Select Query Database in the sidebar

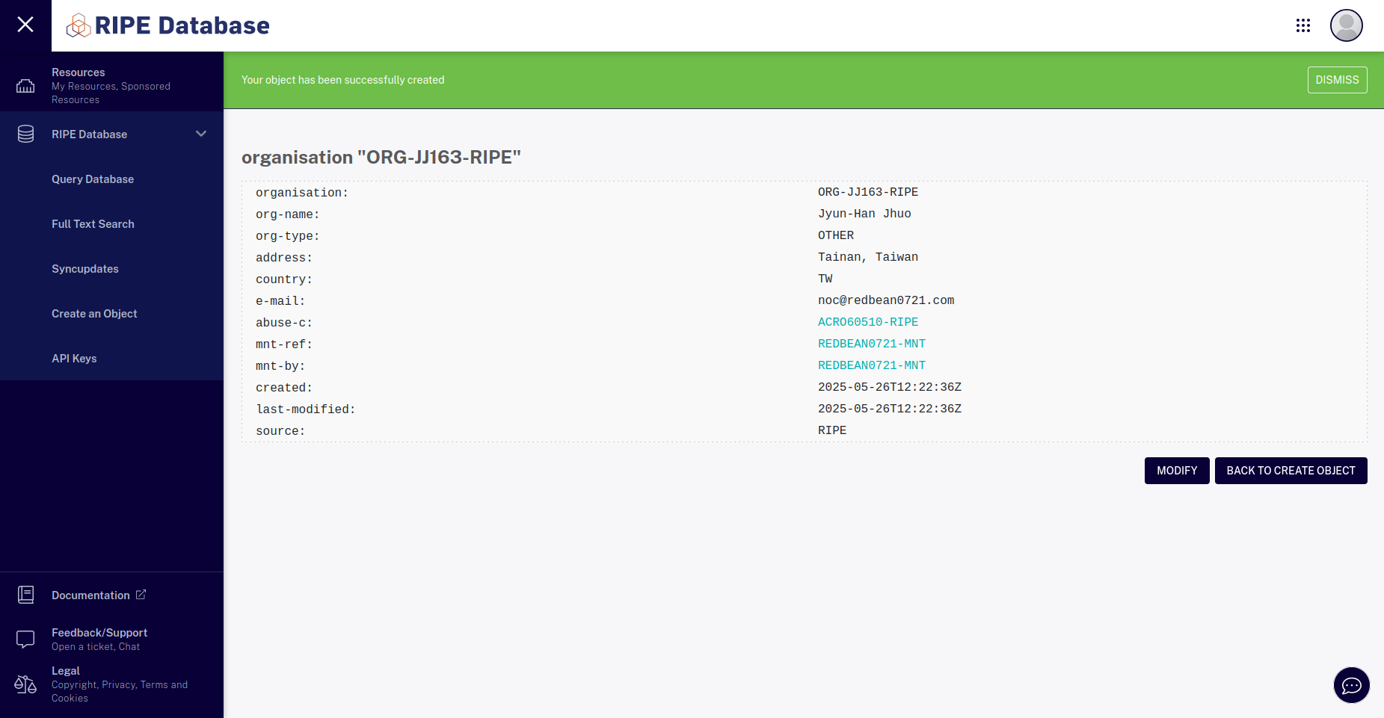(x=93, y=179)
